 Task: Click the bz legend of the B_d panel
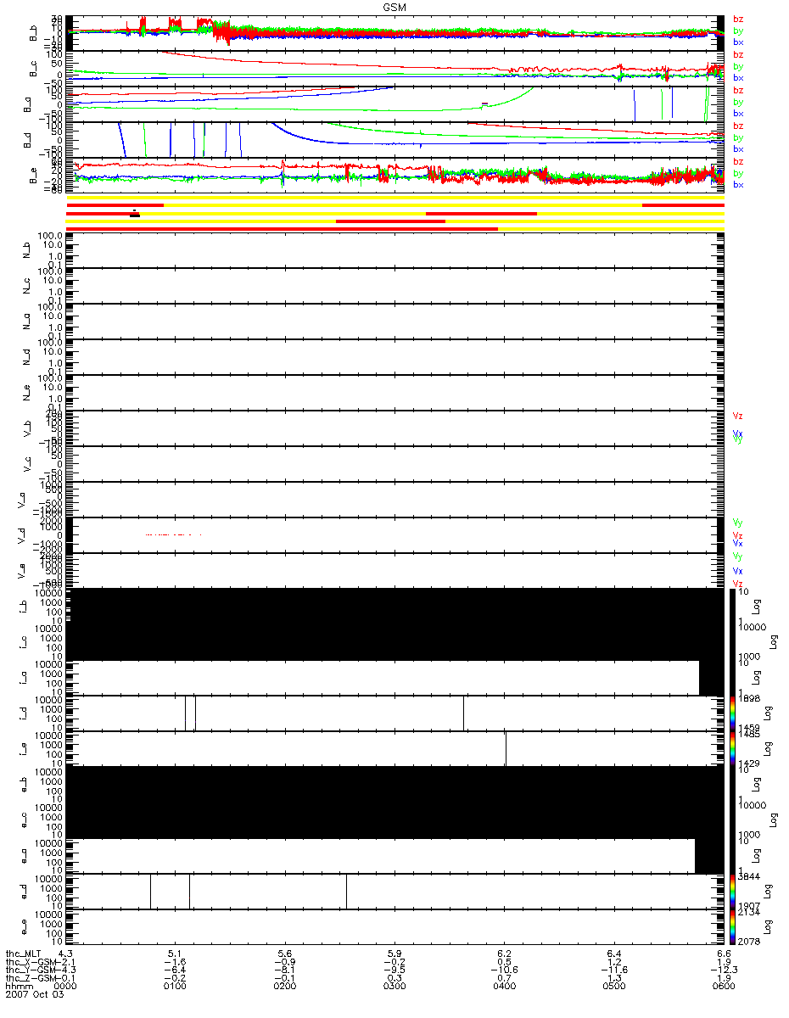pyautogui.click(x=738, y=126)
